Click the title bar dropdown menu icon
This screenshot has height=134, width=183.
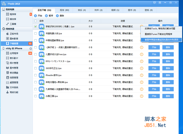pos(160,2)
